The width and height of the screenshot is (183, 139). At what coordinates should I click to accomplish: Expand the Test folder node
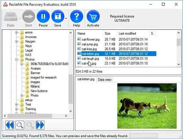click(x=17, y=104)
